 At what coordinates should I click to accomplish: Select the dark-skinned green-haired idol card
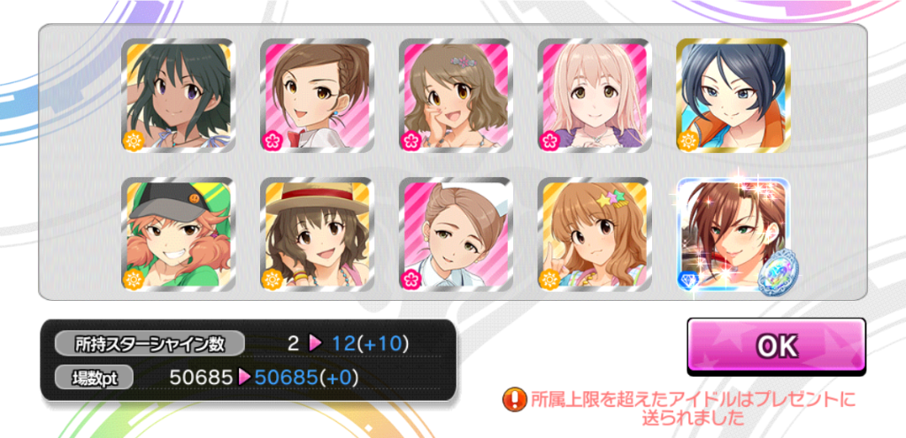point(178,96)
